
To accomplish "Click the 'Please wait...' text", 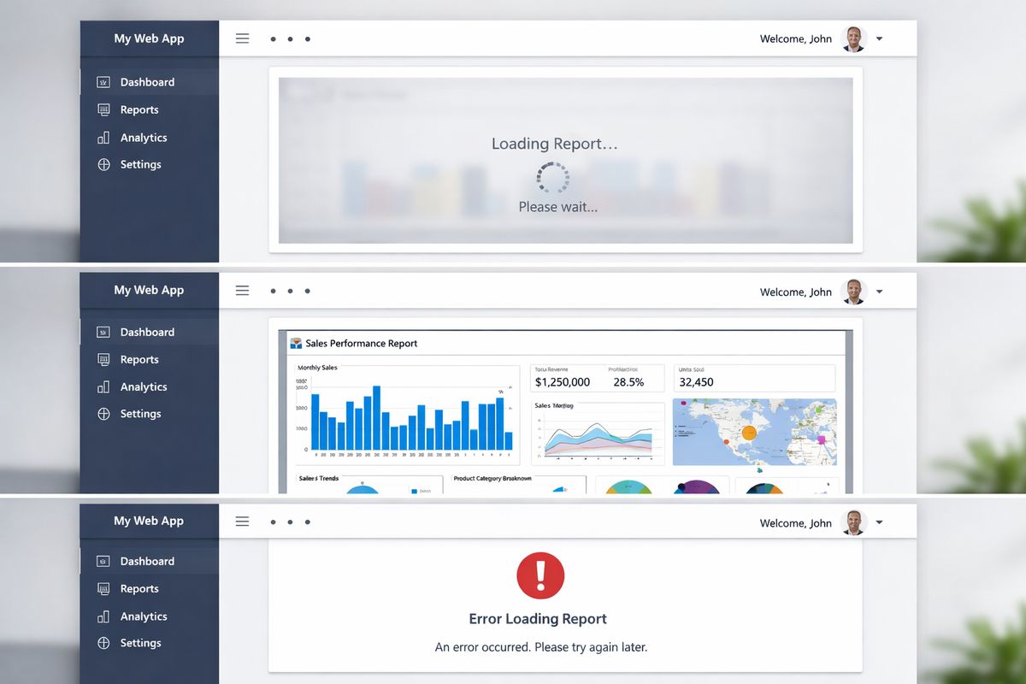I will click(558, 207).
